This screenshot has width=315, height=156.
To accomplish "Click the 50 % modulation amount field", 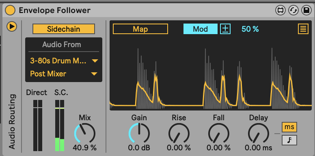I will [250, 29].
